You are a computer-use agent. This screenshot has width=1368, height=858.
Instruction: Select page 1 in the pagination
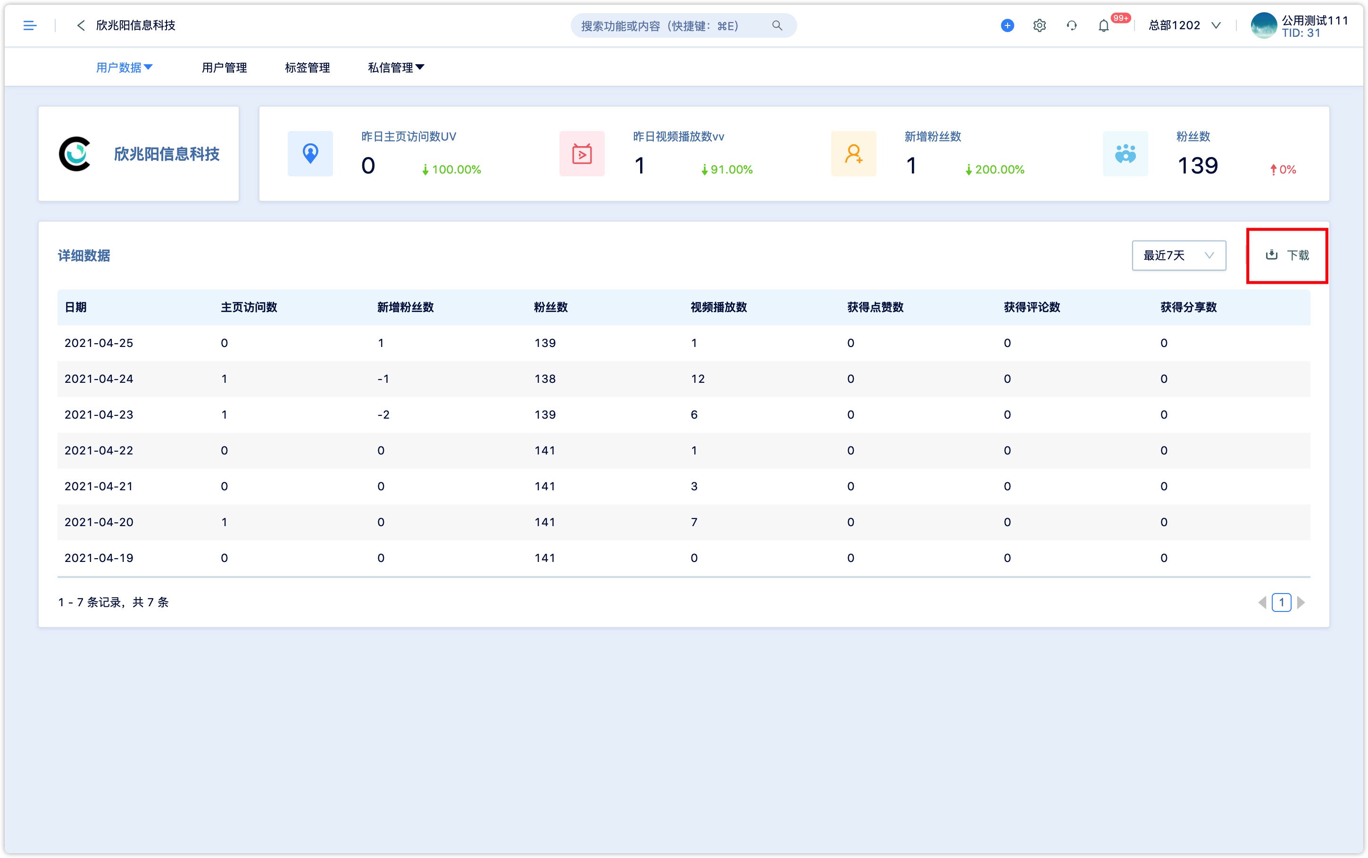(x=1281, y=602)
